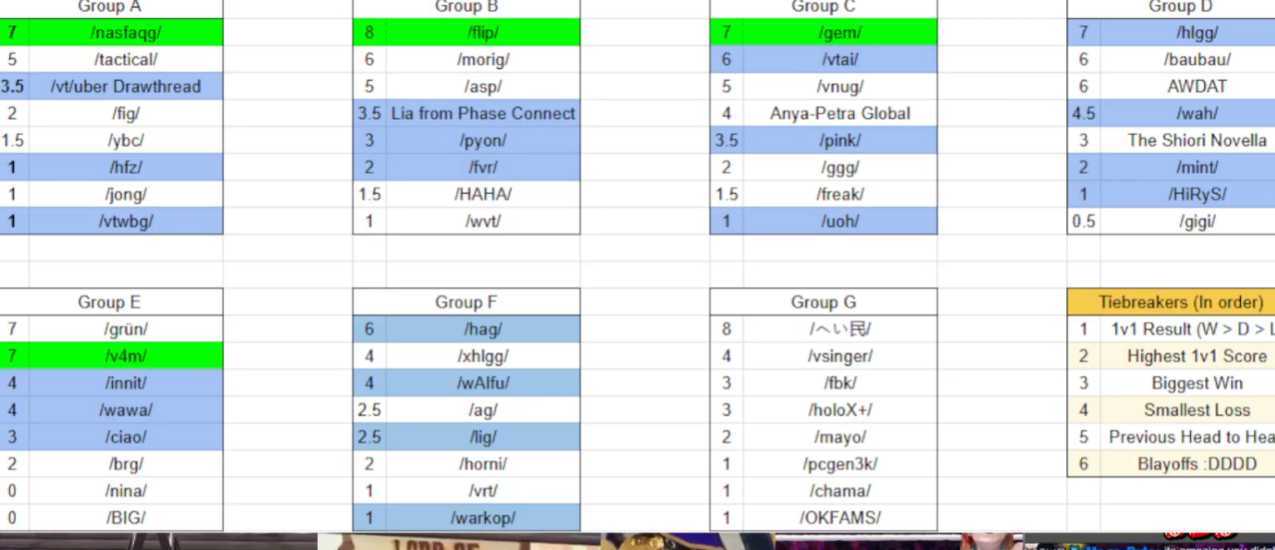Viewport: 1275px width, 550px height.
Task: Select the green /flip/ cell
Action: tap(483, 33)
